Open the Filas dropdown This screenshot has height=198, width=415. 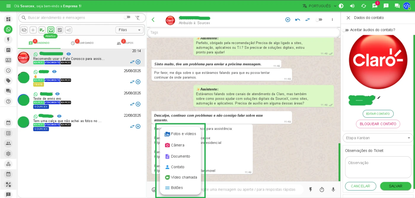coord(130,30)
